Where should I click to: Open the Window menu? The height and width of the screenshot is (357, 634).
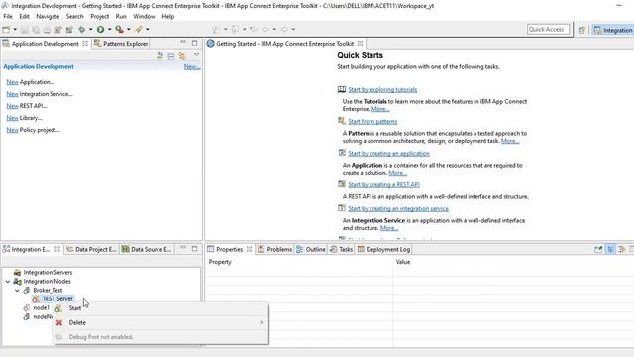pyautogui.click(x=144, y=16)
